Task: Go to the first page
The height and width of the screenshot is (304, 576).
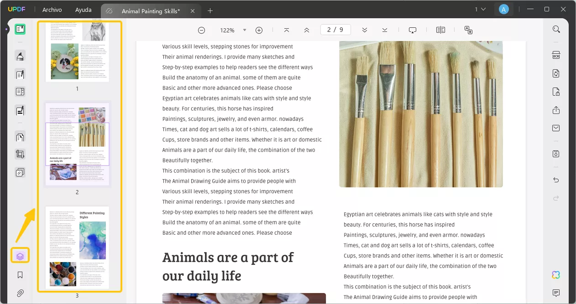Action: tap(287, 30)
